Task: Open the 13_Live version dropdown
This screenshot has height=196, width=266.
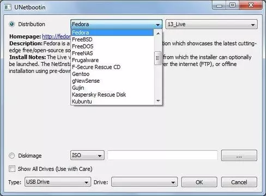Action: [211, 24]
